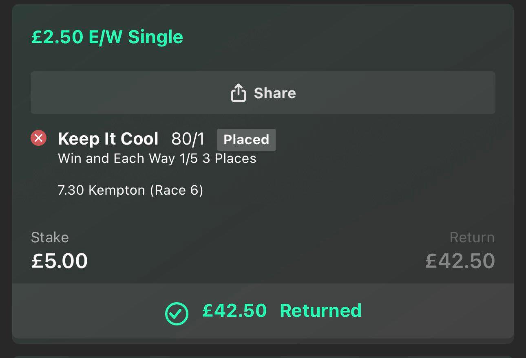
Task: Click the green Returned text
Action: tap(320, 311)
